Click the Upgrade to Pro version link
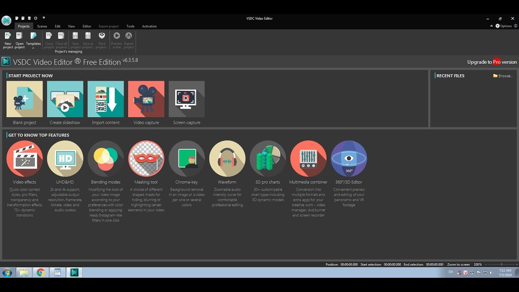 [x=492, y=62]
